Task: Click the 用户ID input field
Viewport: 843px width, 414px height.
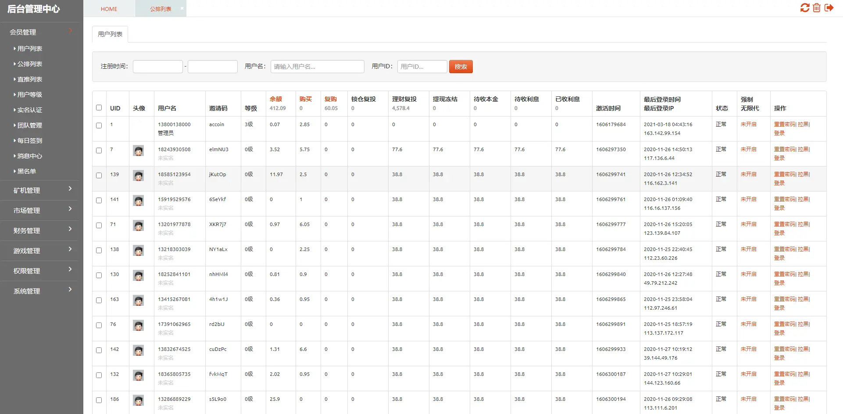Action: pos(422,67)
